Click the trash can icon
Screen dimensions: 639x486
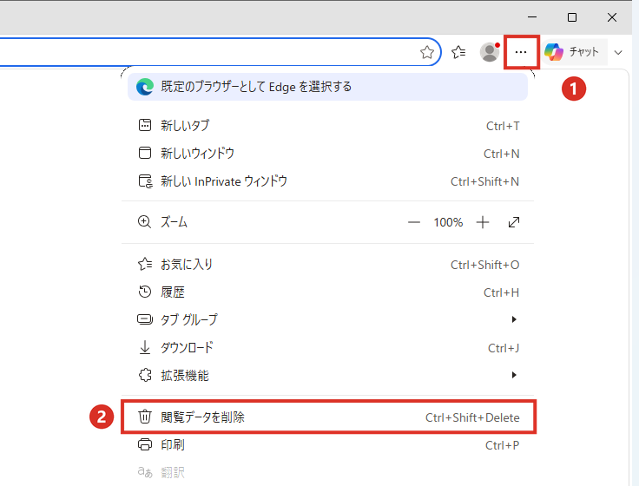click(145, 417)
